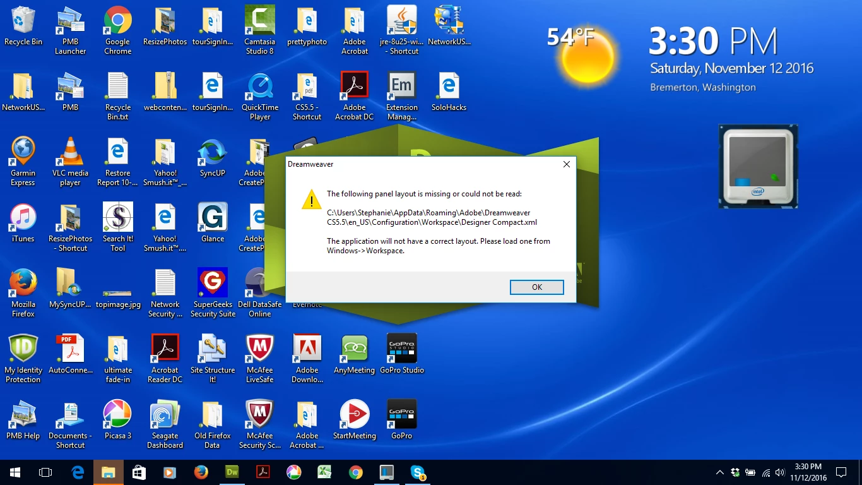Open the Windows Start menu
This screenshot has height=485, width=862.
point(15,472)
